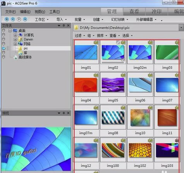Toggle the Easy-Select marker beside 网络
This screenshot has width=184, height=173.
(3, 44)
